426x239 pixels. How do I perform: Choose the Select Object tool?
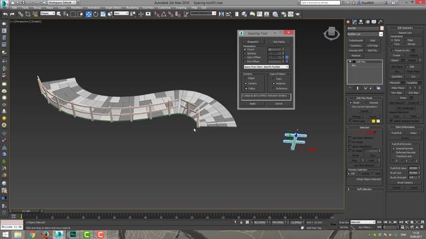click(x=59, y=14)
